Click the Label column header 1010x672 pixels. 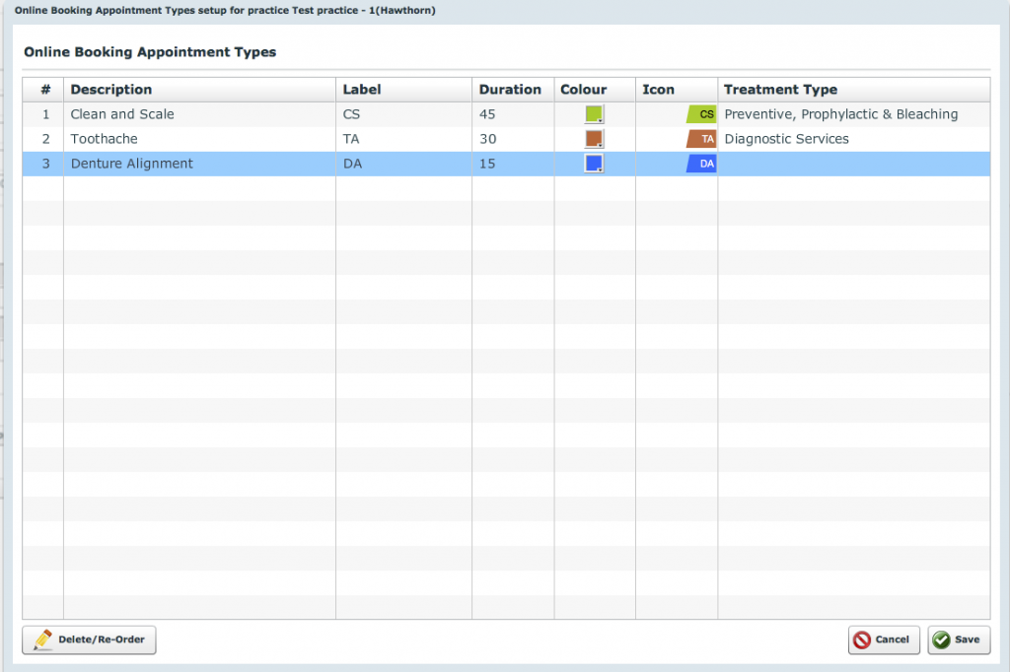click(x=403, y=90)
